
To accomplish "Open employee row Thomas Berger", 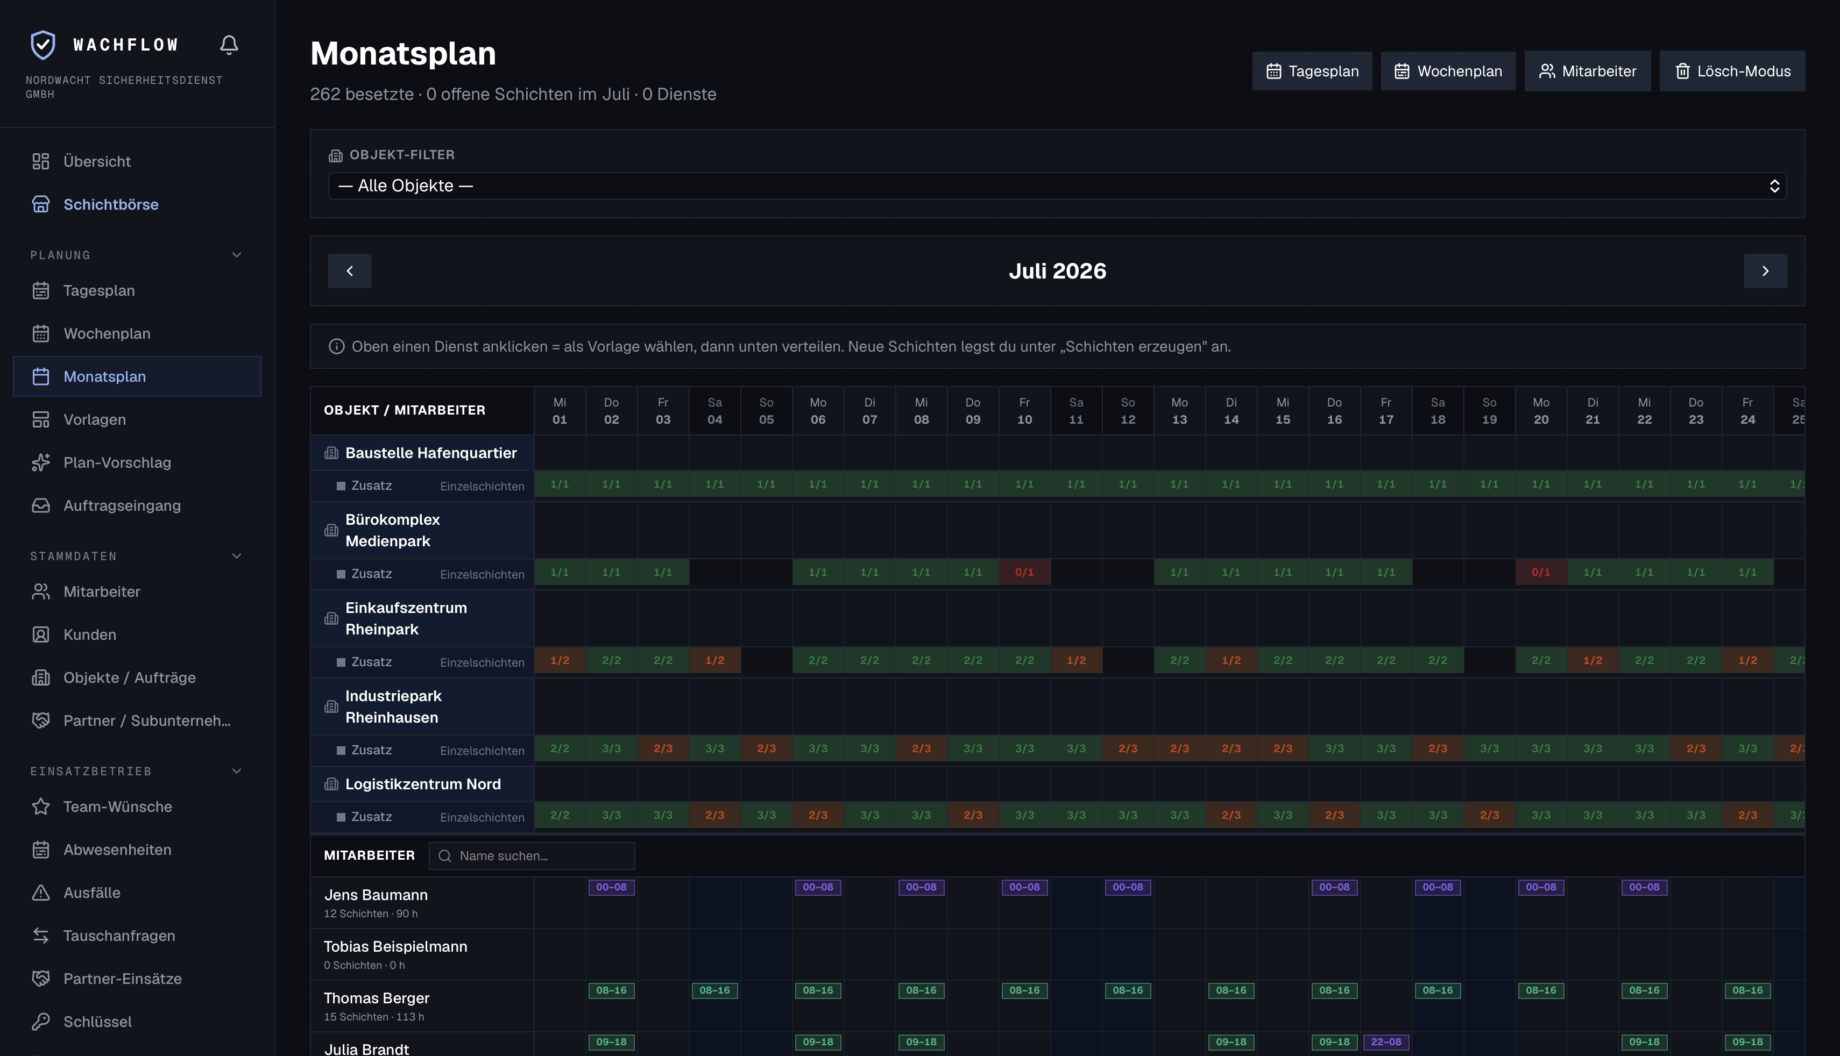I will [x=422, y=1006].
